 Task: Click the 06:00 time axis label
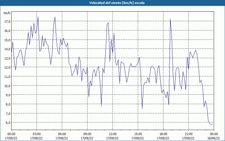[62, 134]
